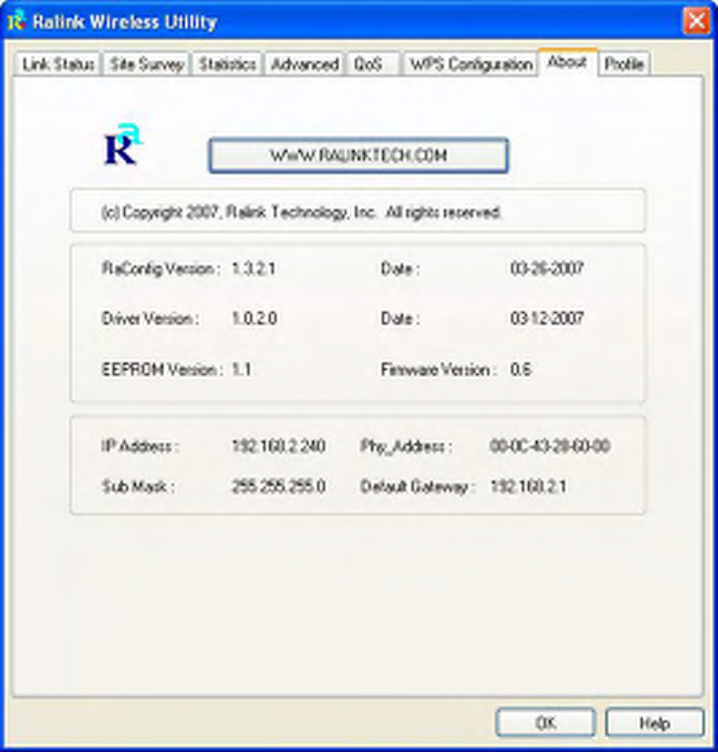This screenshot has height=752, width=718.
Task: Click the Sub Mask value 255.255.255.0
Action: click(x=278, y=487)
